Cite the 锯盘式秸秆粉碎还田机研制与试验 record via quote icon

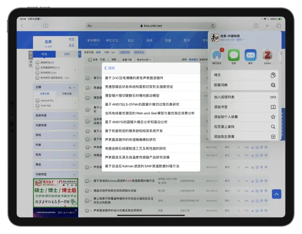266,191
